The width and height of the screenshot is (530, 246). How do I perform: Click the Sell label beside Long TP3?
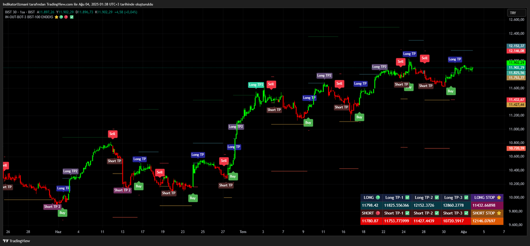pos(271,84)
